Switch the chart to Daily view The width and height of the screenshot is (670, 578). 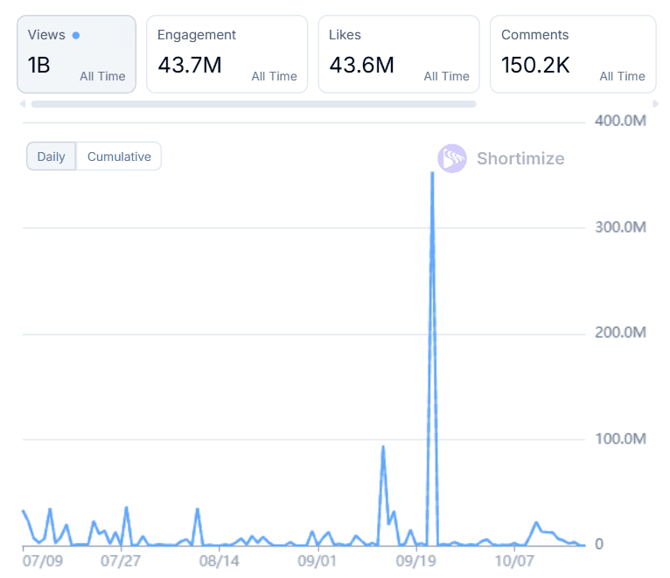(51, 157)
